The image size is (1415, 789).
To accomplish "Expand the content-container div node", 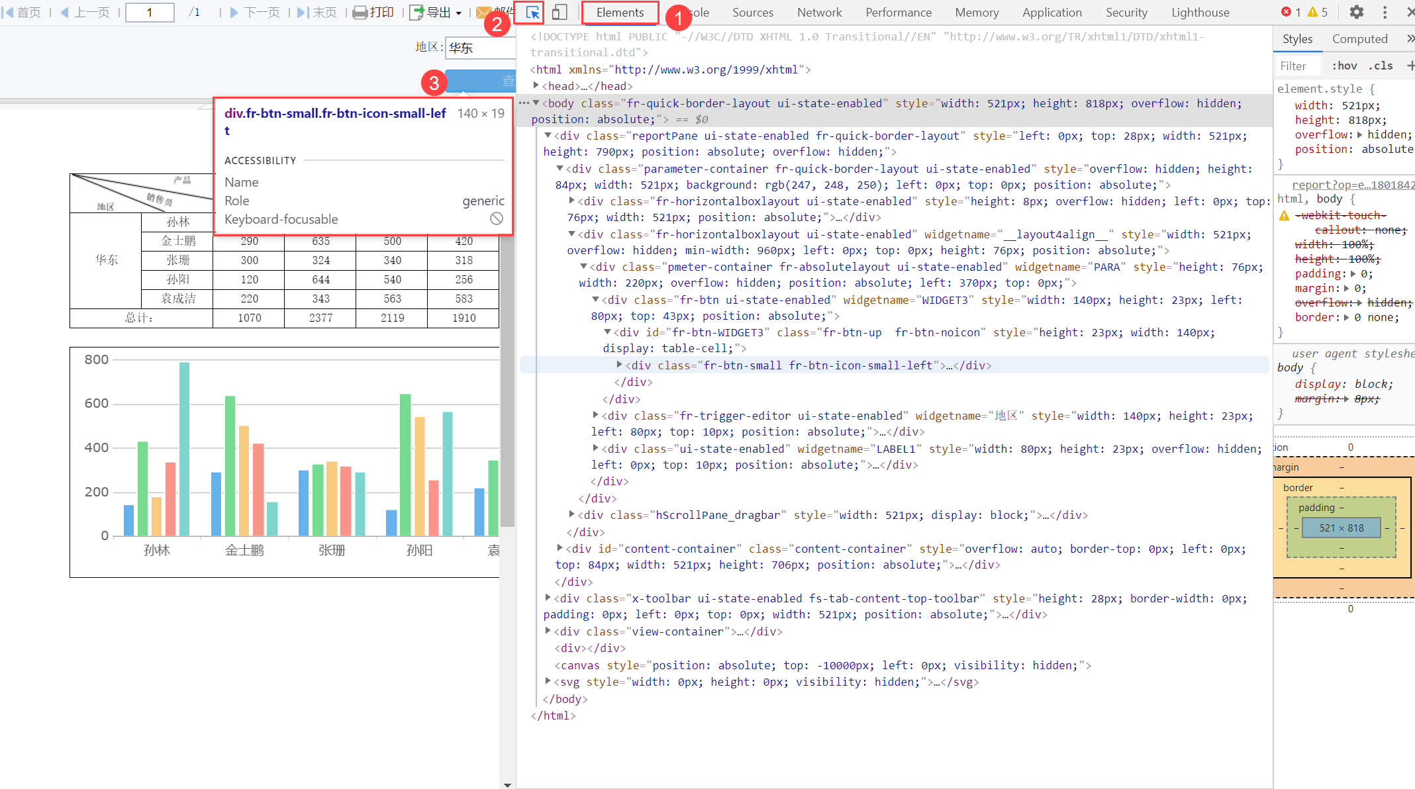I will (x=560, y=549).
